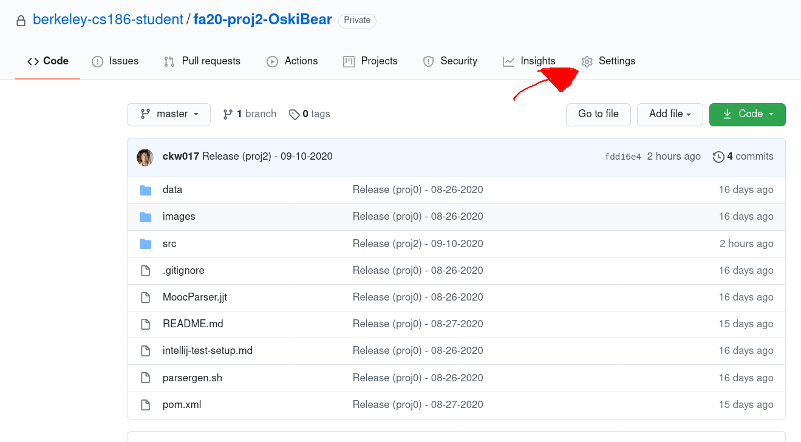Open the 4 commits history link
Image resolution: width=801 pixels, height=442 pixels.
point(743,157)
